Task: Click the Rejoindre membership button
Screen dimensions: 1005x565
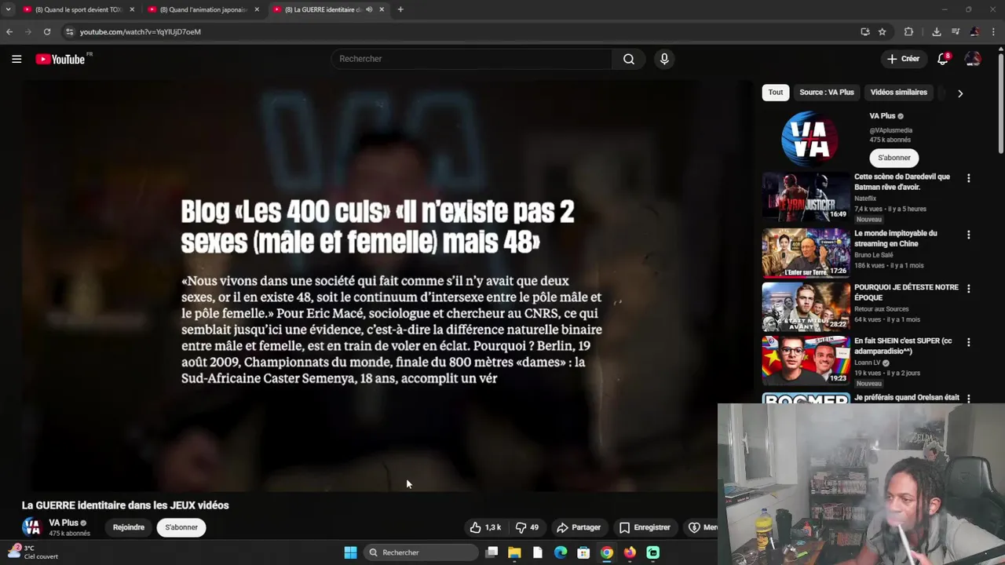Action: click(129, 527)
